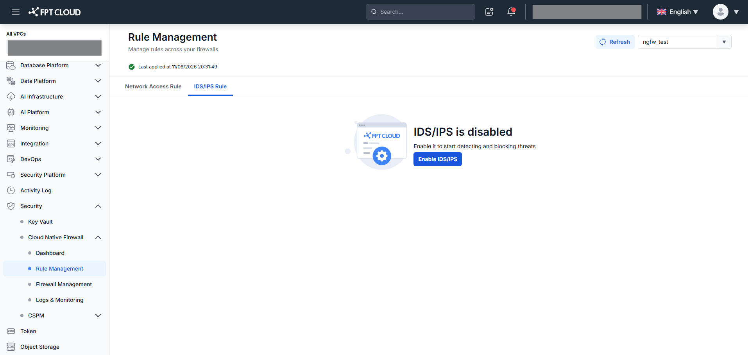This screenshot has height=355, width=748.
Task: Click the Refresh button
Action: click(x=615, y=42)
